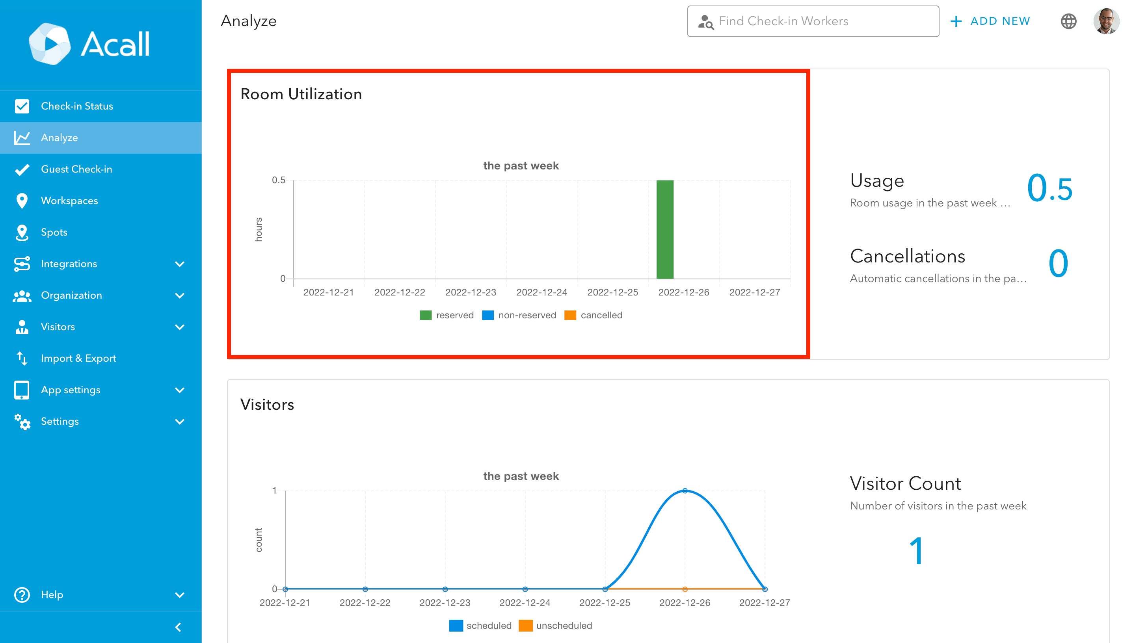Expand the App settings submenu
Screen dimensions: 1135x643
pyautogui.click(x=179, y=390)
